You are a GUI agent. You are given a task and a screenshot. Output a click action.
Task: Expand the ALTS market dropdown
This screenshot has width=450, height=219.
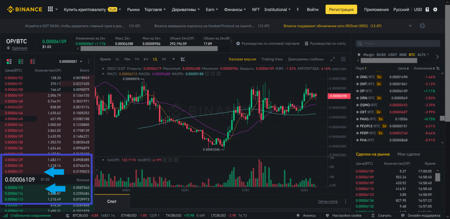tap(424, 55)
